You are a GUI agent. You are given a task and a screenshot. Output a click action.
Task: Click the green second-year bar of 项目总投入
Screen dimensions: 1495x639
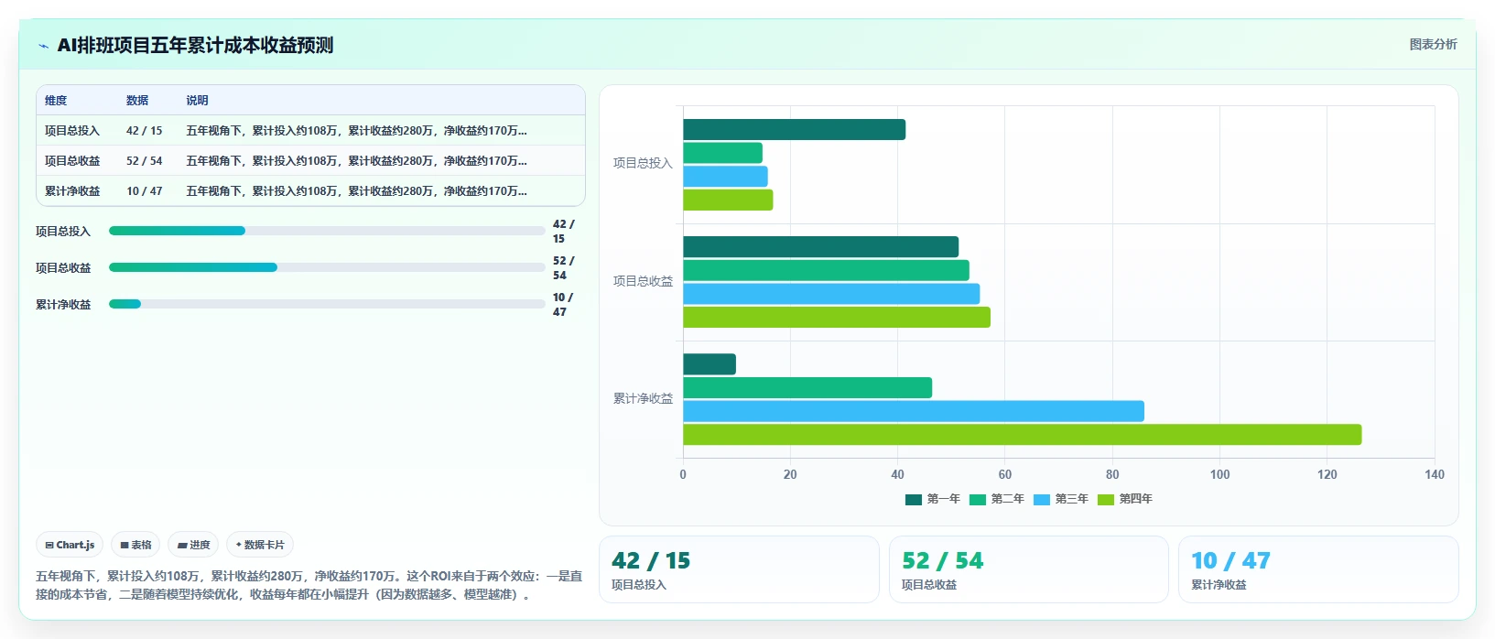pyautogui.click(x=722, y=153)
